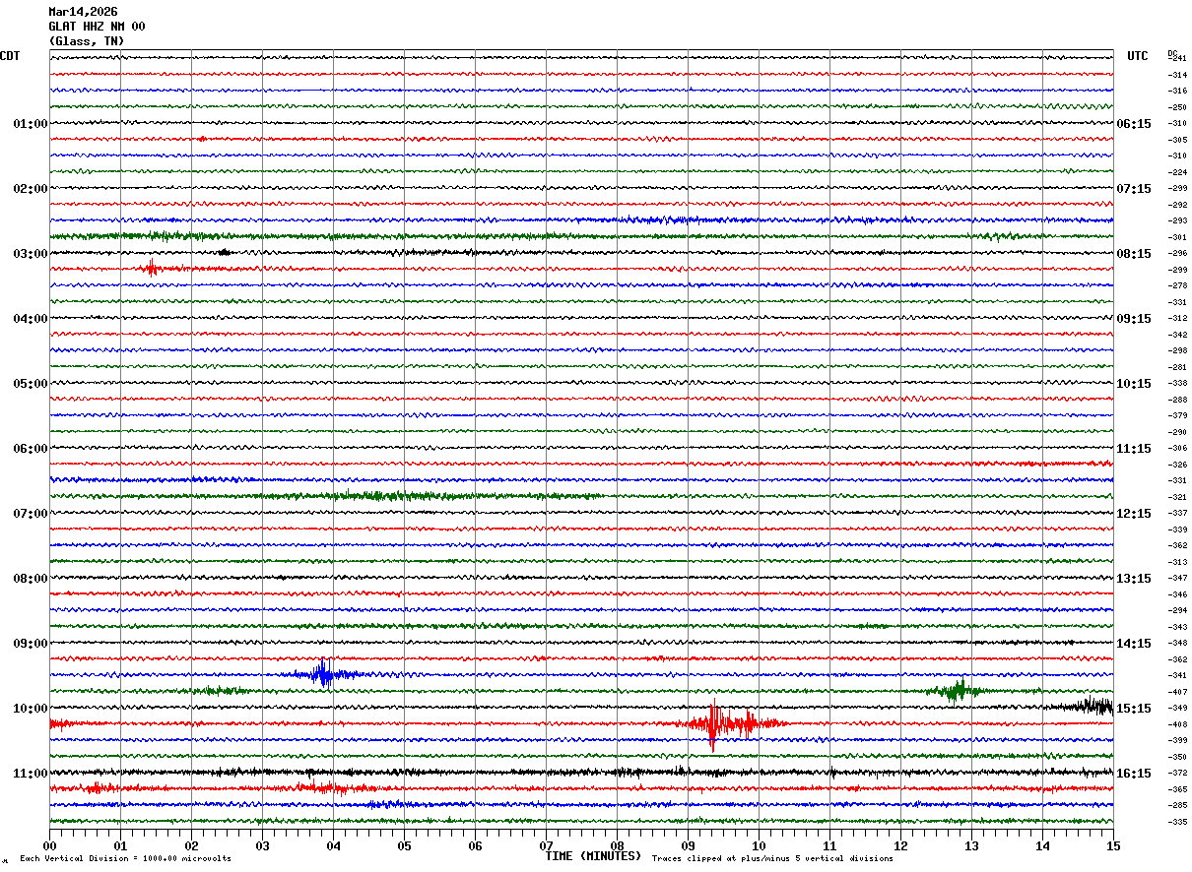Screen dimensions: 1192x872
Task: Click the DC offset value -399
Action: click(x=1177, y=740)
